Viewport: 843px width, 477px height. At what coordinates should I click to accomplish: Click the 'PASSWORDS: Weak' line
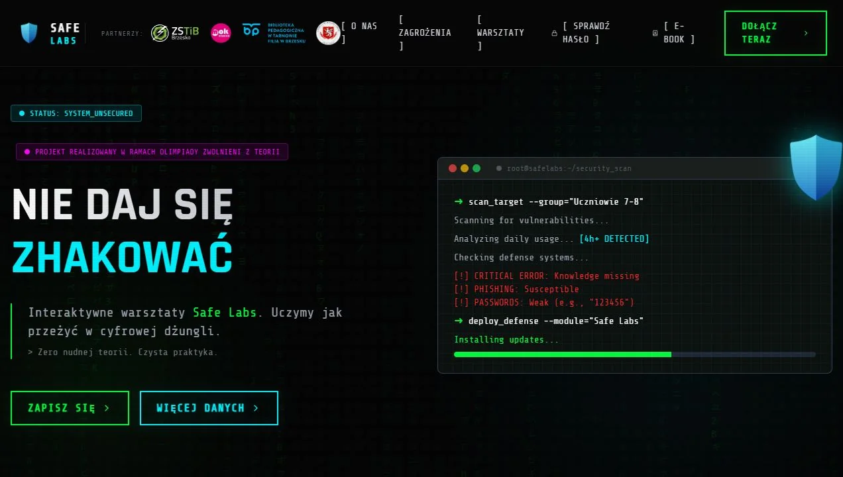coord(544,302)
